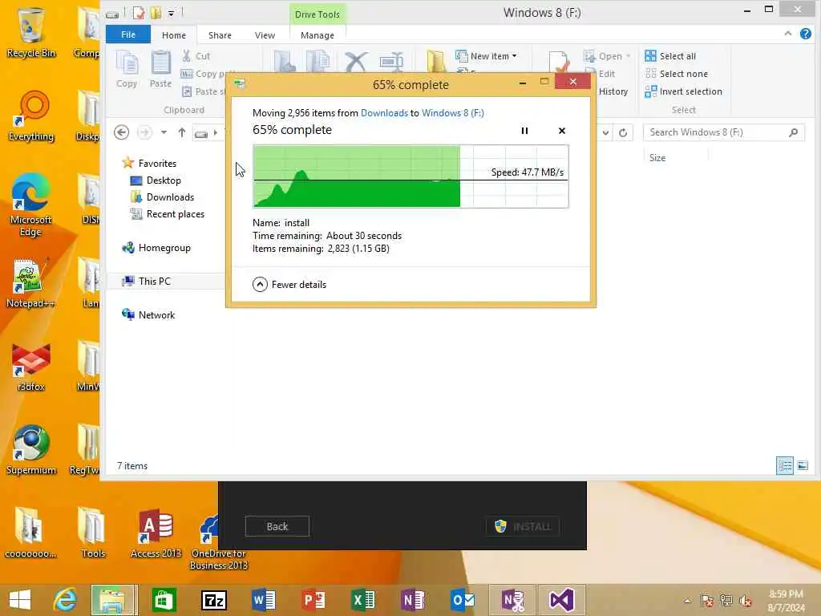Select the Tools desktop folder
821x616 pixels.
point(93,533)
